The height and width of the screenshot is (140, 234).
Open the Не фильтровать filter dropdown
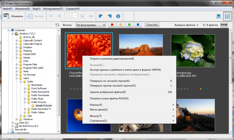(x=90, y=25)
